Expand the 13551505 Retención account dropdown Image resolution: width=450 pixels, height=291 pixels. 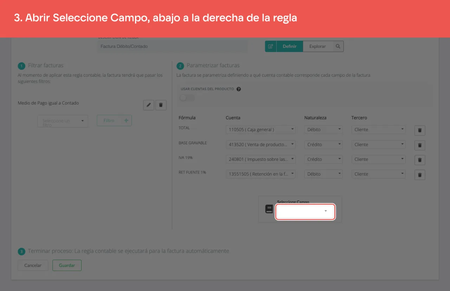point(261,174)
